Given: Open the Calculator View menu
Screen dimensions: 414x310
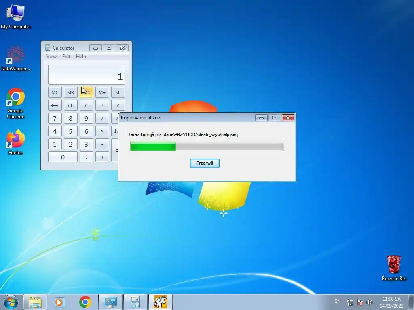Looking at the screenshot, I should 51,57.
